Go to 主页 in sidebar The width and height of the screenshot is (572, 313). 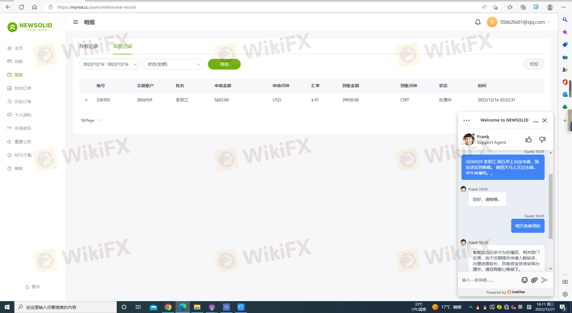(x=19, y=48)
